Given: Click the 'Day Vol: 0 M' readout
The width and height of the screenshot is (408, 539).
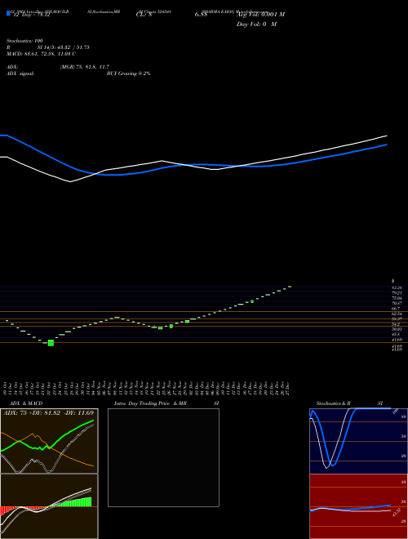Looking at the screenshot, I should pyautogui.click(x=256, y=24).
